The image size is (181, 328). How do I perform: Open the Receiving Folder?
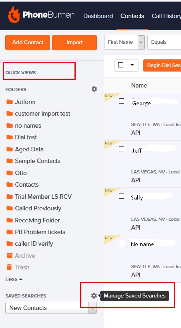tap(37, 220)
